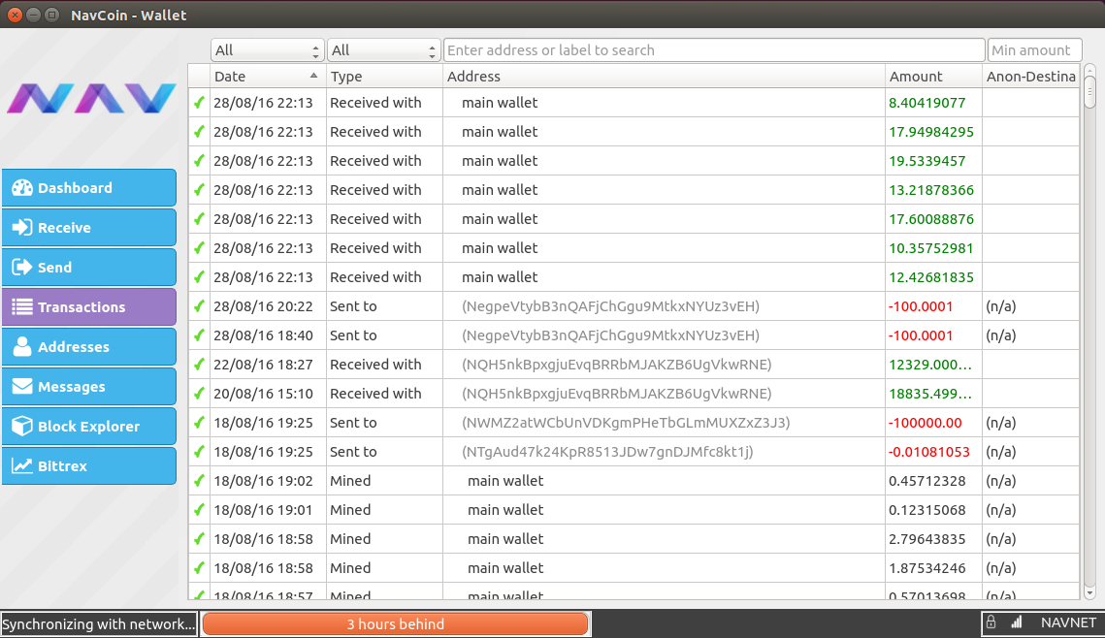Screen dimensions: 1105x638
Task: Select the 20/08/16 15:10 date cell
Action: point(268,394)
